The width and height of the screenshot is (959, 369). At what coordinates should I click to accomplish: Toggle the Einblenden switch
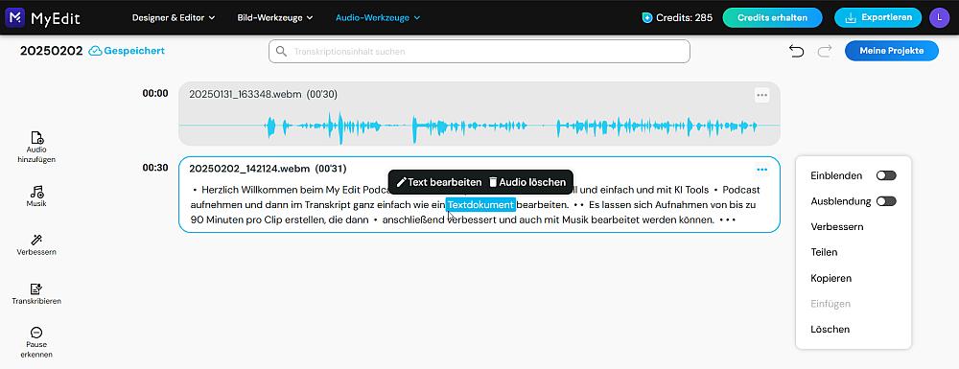[886, 175]
